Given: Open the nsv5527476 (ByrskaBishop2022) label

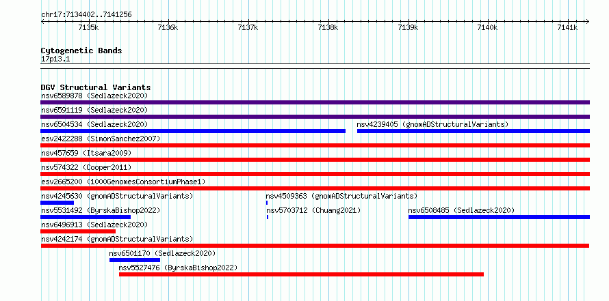Looking at the screenshot, I should 178,268.
